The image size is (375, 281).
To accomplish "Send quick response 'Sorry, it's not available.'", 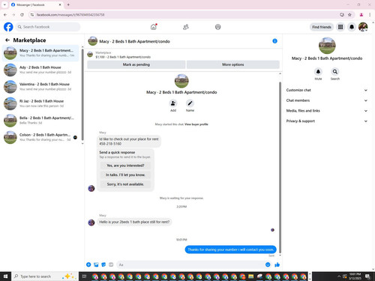I will pyautogui.click(x=125, y=184).
